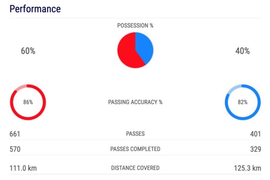Click the POSSESSION % label

[135, 26]
